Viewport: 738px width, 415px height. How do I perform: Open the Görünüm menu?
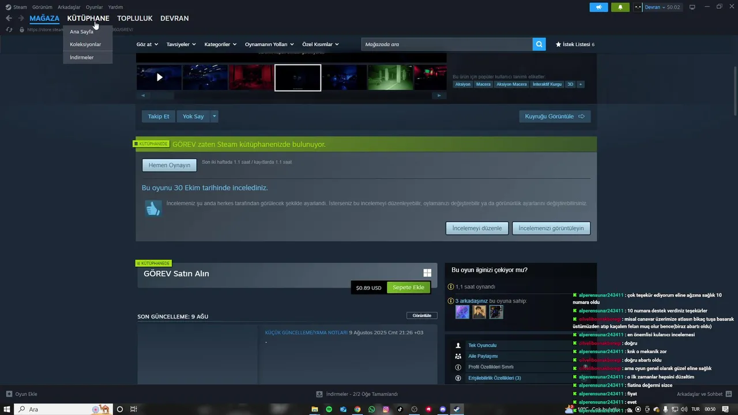(x=42, y=7)
